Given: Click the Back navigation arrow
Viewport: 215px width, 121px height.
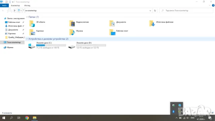Looking at the screenshot, I should [x=3, y=10].
